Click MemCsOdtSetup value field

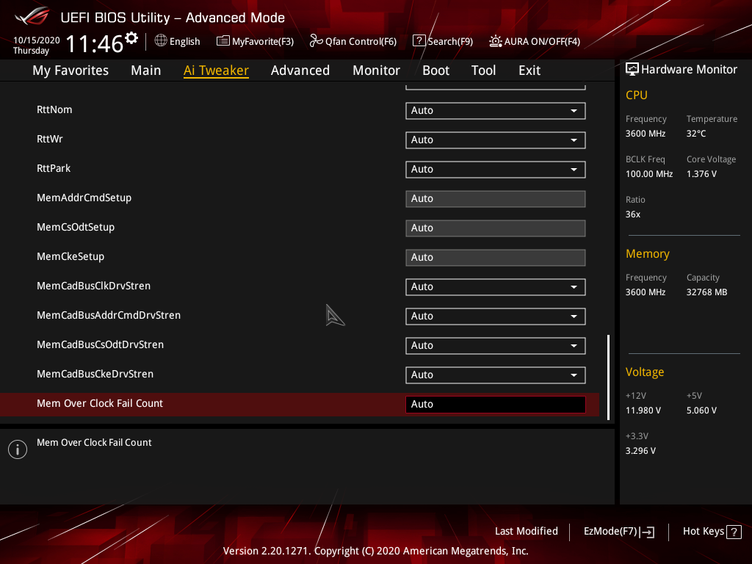click(496, 228)
